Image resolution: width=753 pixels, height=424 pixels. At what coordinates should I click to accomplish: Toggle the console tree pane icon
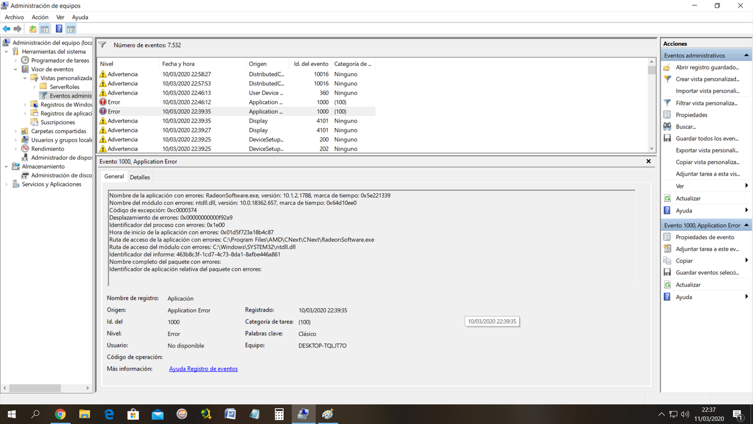click(44, 29)
